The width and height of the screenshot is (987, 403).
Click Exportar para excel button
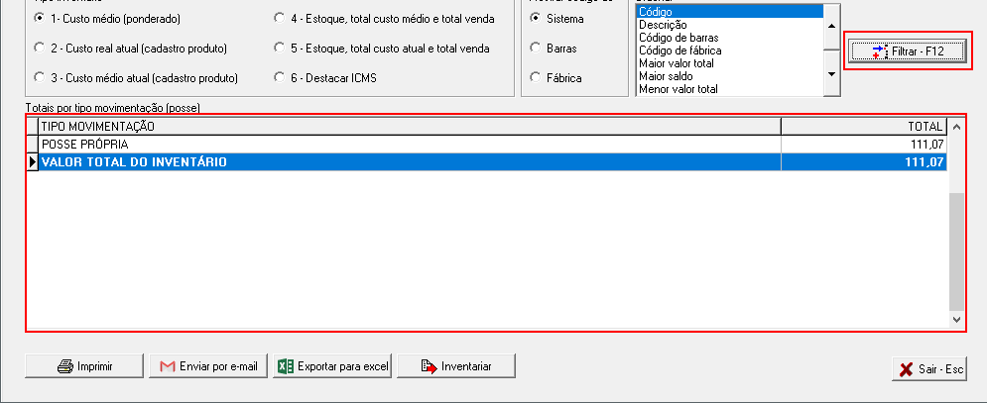332,366
